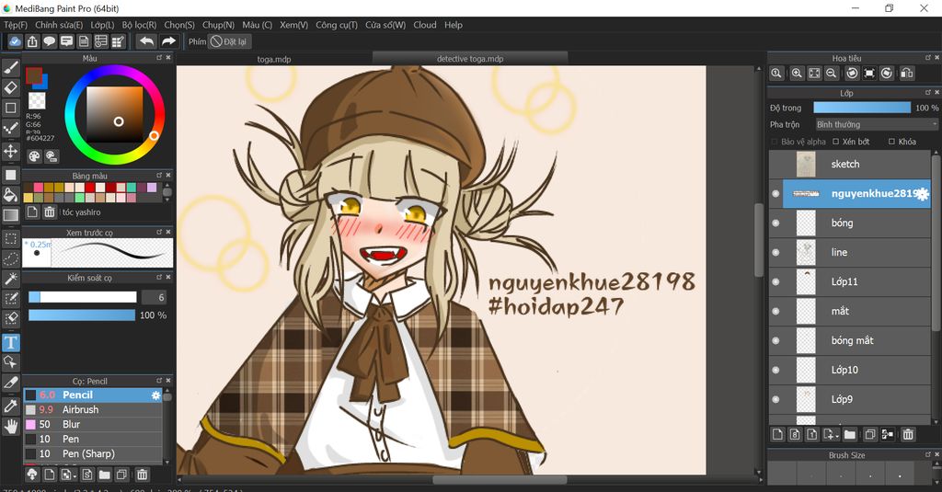Click the Đặt lại reset button
Viewport: 942px width, 492px height.
(x=229, y=41)
